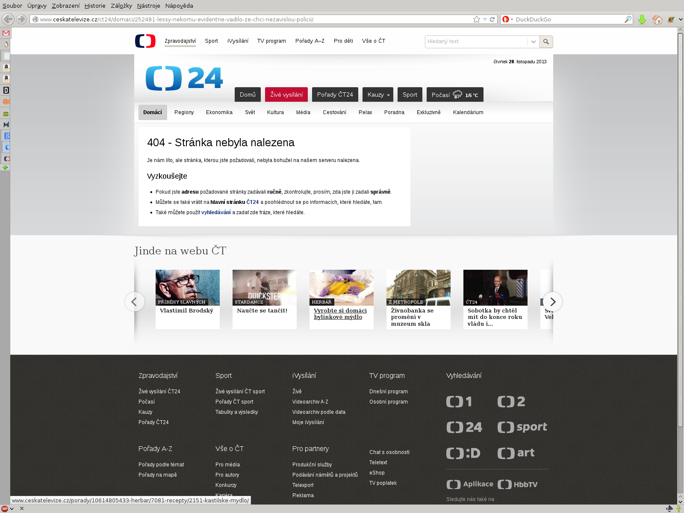Viewport: 684px width, 513px height.
Task: Open the Záložky menu
Action: [x=121, y=6]
